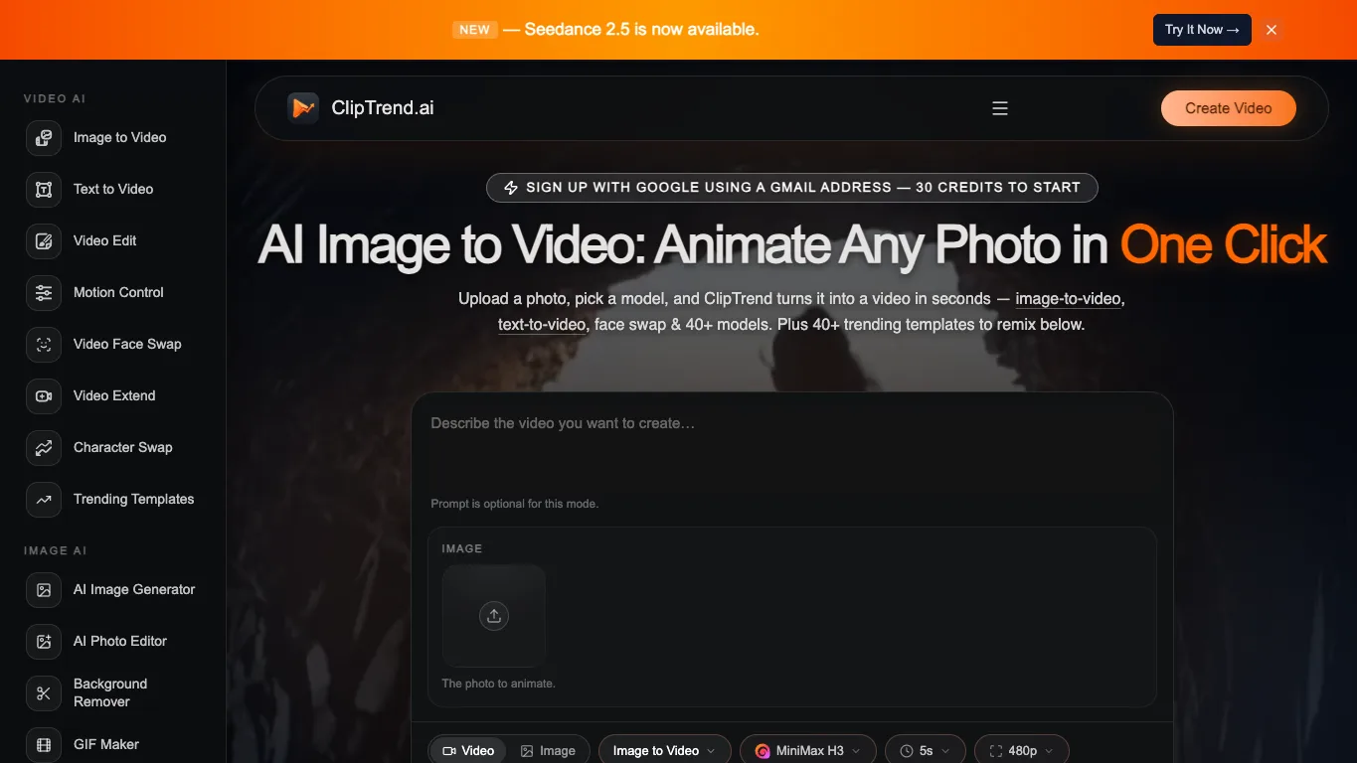Open the Character Swap icon
This screenshot has width=1357, height=763.
click(44, 448)
